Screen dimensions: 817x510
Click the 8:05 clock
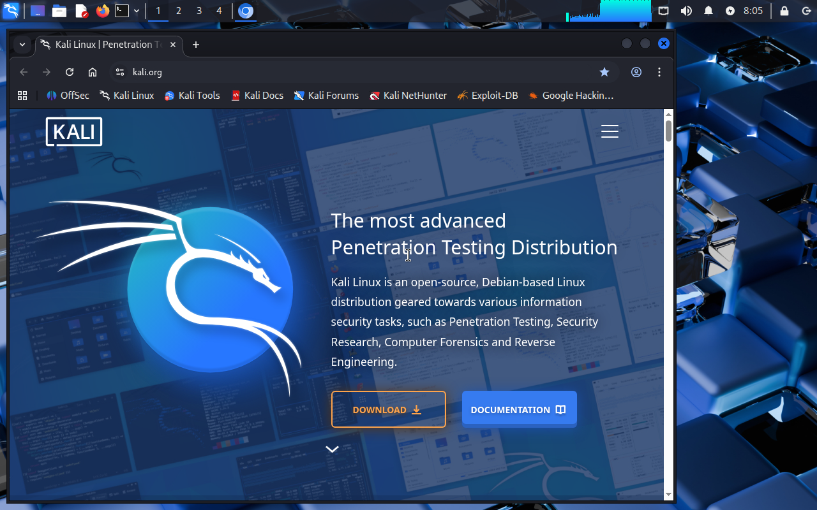tap(753, 11)
